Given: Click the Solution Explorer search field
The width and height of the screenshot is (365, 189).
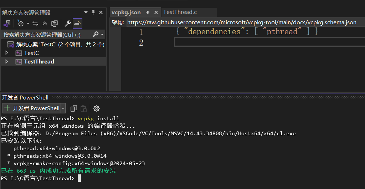Looking at the screenshot, I should [47, 35].
